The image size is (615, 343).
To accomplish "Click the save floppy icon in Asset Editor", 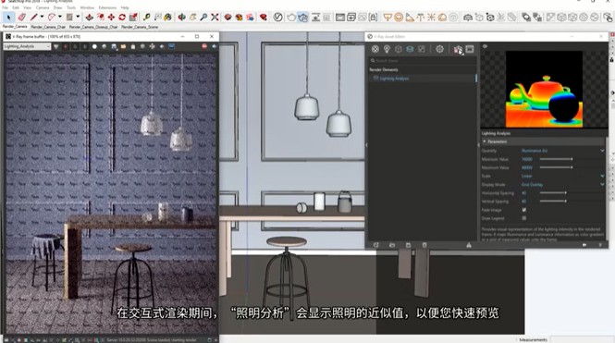I will point(408,245).
